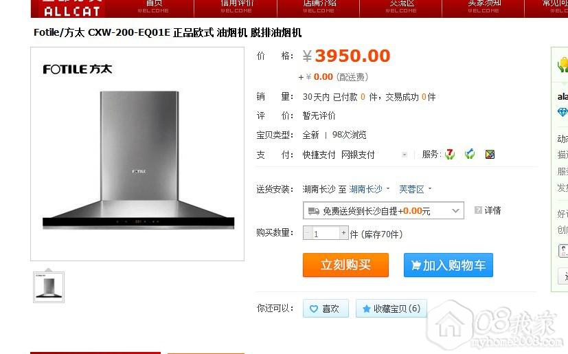Click the green recycle service icon
This screenshot has height=354, width=568.
click(x=470, y=155)
